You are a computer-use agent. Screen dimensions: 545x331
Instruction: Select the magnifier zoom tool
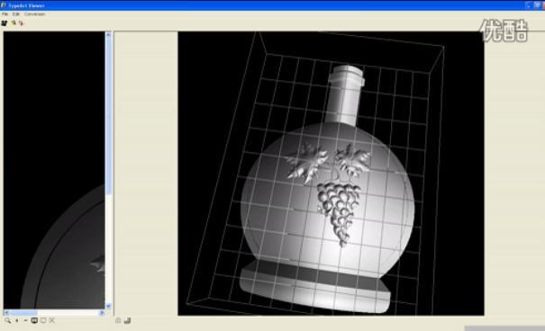[7, 320]
